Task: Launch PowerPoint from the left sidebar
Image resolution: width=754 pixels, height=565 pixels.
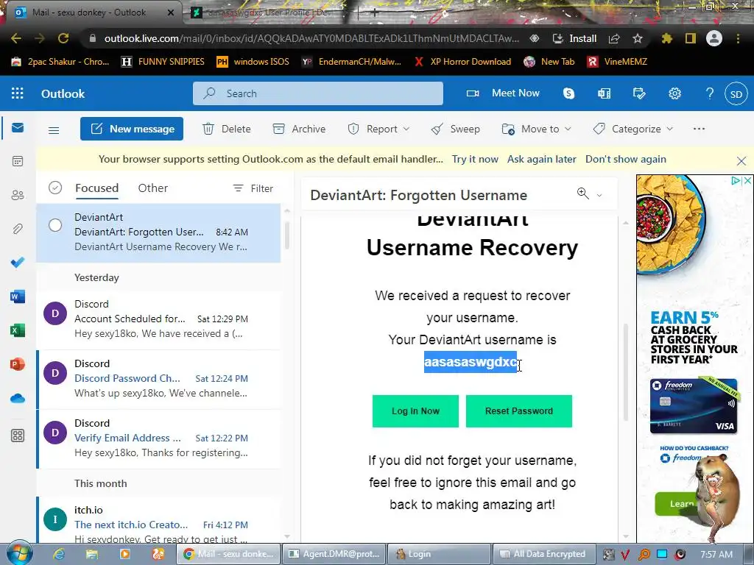Action: coord(18,364)
